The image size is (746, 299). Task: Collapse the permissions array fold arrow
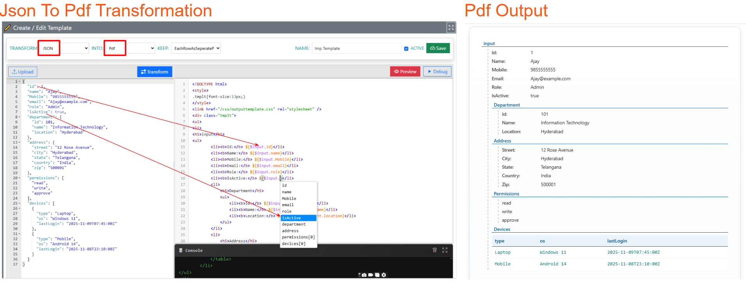pos(20,178)
